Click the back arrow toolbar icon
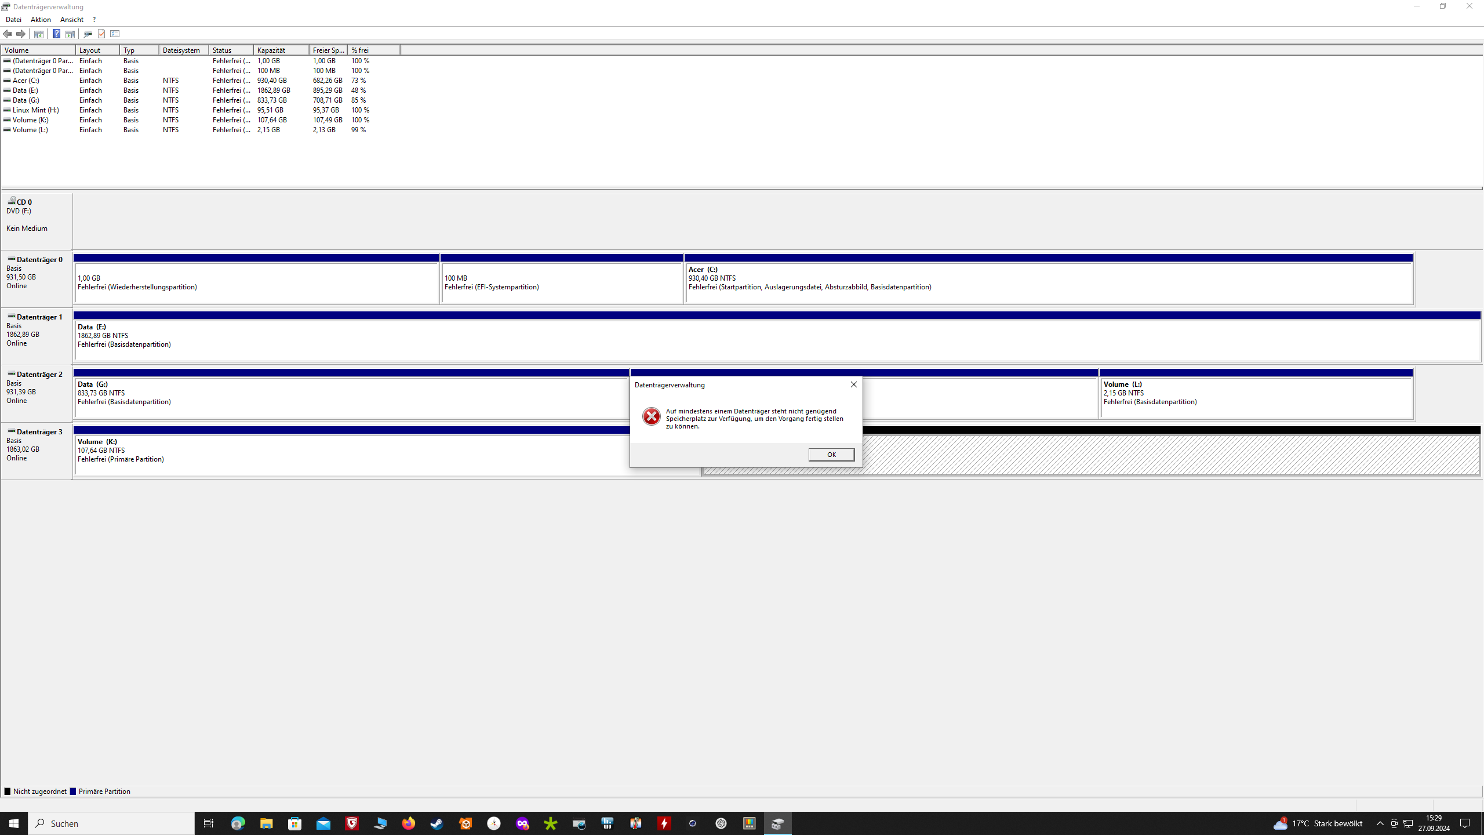1484x835 pixels. pyautogui.click(x=8, y=34)
